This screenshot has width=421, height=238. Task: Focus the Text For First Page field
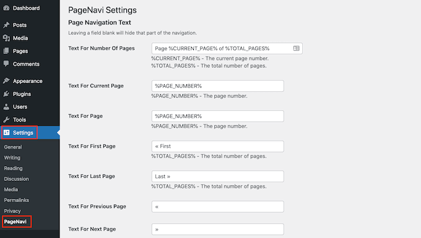pyautogui.click(x=217, y=146)
